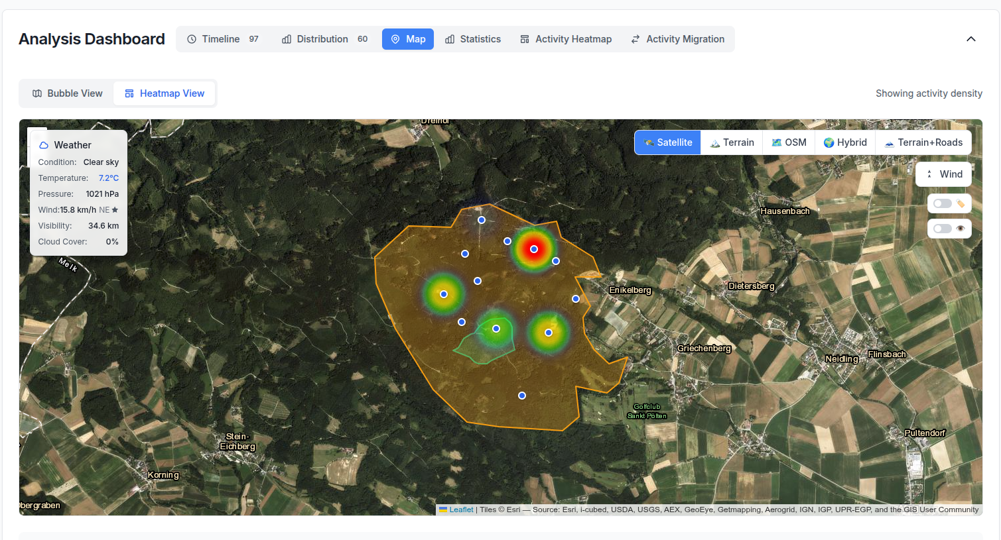The image size is (1001, 540).
Task: Click the cloud icon in the Weather panel
Action: tap(44, 144)
